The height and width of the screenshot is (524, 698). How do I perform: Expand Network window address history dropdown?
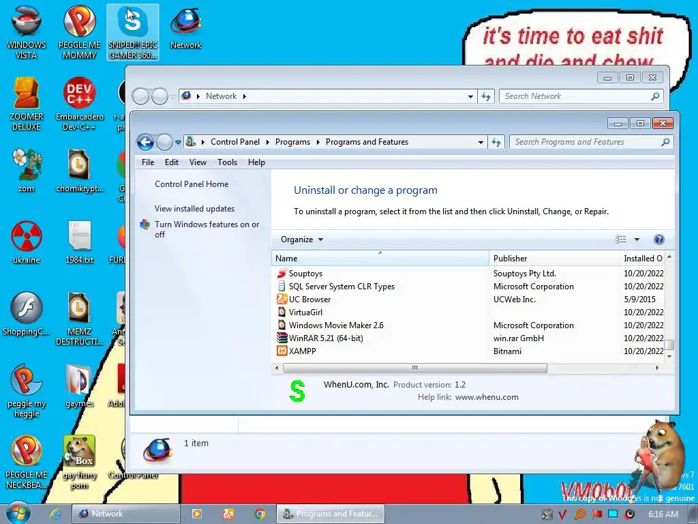(x=470, y=97)
